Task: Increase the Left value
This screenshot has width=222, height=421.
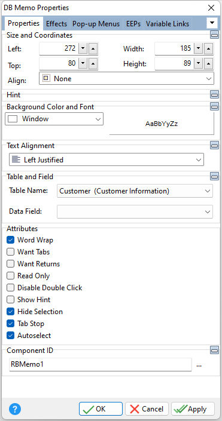Action: tap(93, 48)
